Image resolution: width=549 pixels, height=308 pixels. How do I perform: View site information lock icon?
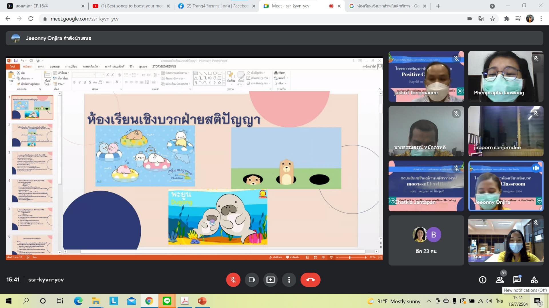point(45,19)
